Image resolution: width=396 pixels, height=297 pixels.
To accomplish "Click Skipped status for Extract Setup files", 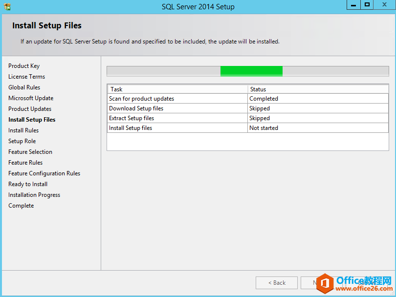I will point(318,118).
